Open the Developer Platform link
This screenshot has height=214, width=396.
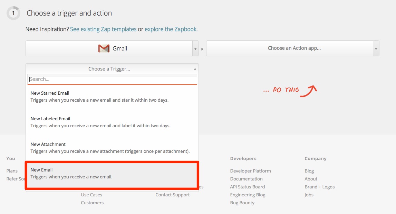251,171
